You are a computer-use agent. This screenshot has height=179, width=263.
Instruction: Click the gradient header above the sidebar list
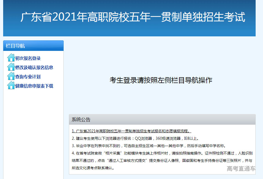pos(33,45)
